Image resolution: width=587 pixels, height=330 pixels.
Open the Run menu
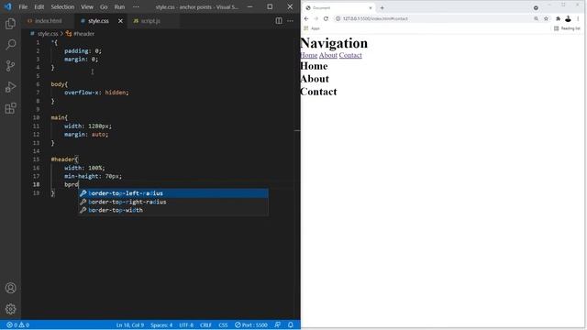click(119, 6)
